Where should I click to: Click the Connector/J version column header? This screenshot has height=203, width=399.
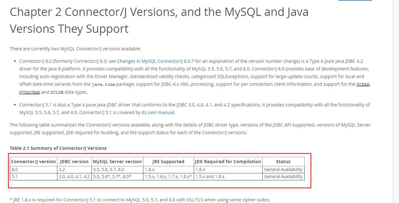pyautogui.click(x=33, y=162)
